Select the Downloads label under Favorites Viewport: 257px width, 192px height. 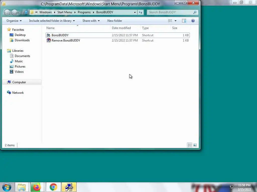point(22,40)
